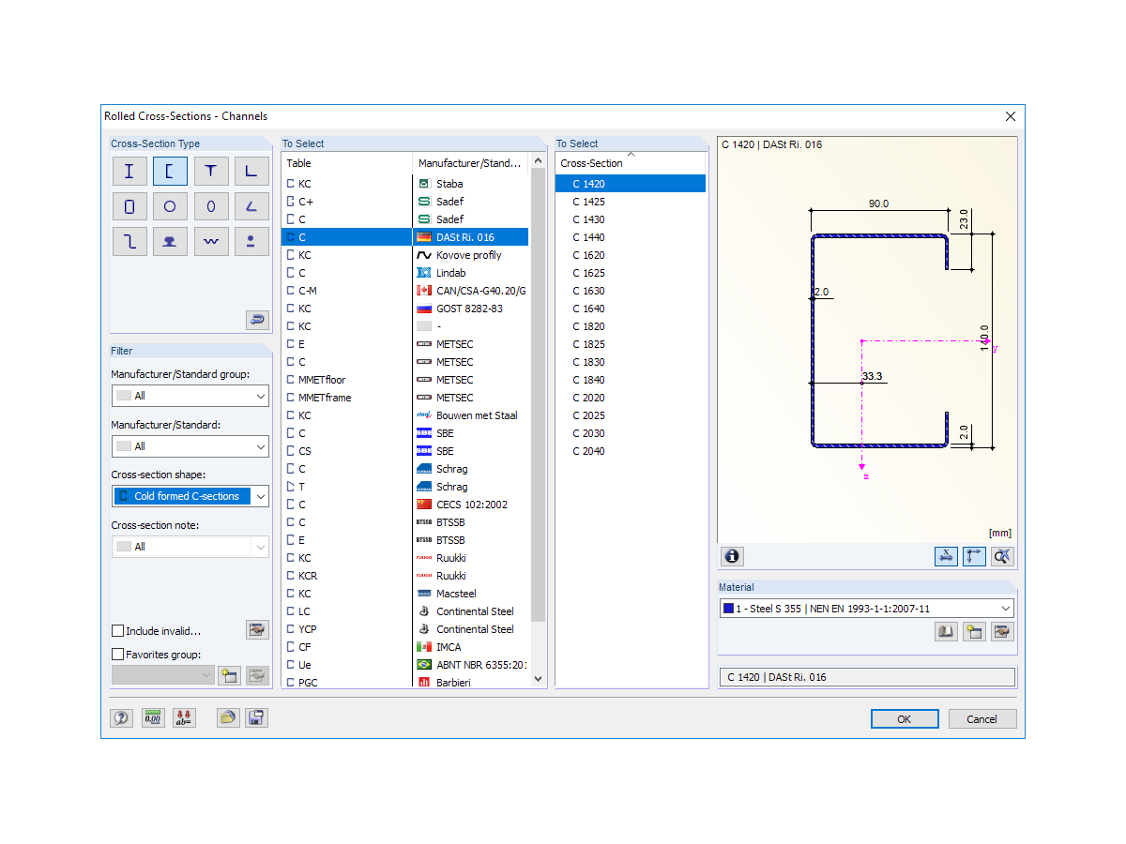The width and height of the screenshot is (1126, 844).
Task: Open the help button
Action: pos(122,718)
